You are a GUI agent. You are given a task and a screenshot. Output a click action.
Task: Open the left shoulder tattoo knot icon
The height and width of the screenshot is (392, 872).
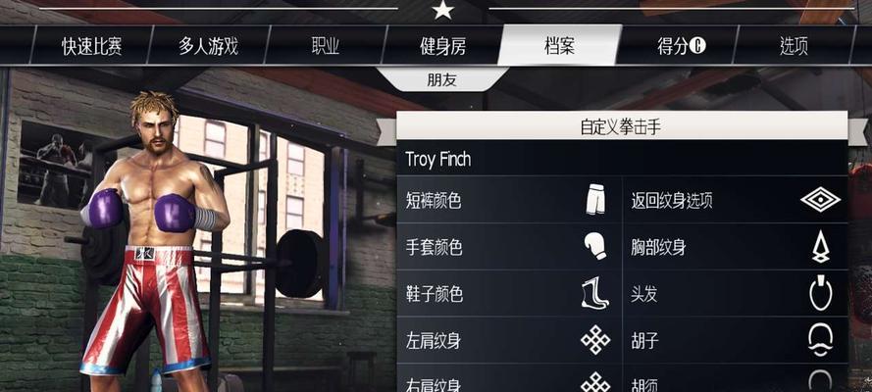click(x=595, y=340)
